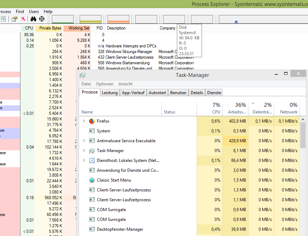This screenshot has width=308, height=236.
Task: Click Antimalware memory value 428,9 MB
Action: pos(237,141)
